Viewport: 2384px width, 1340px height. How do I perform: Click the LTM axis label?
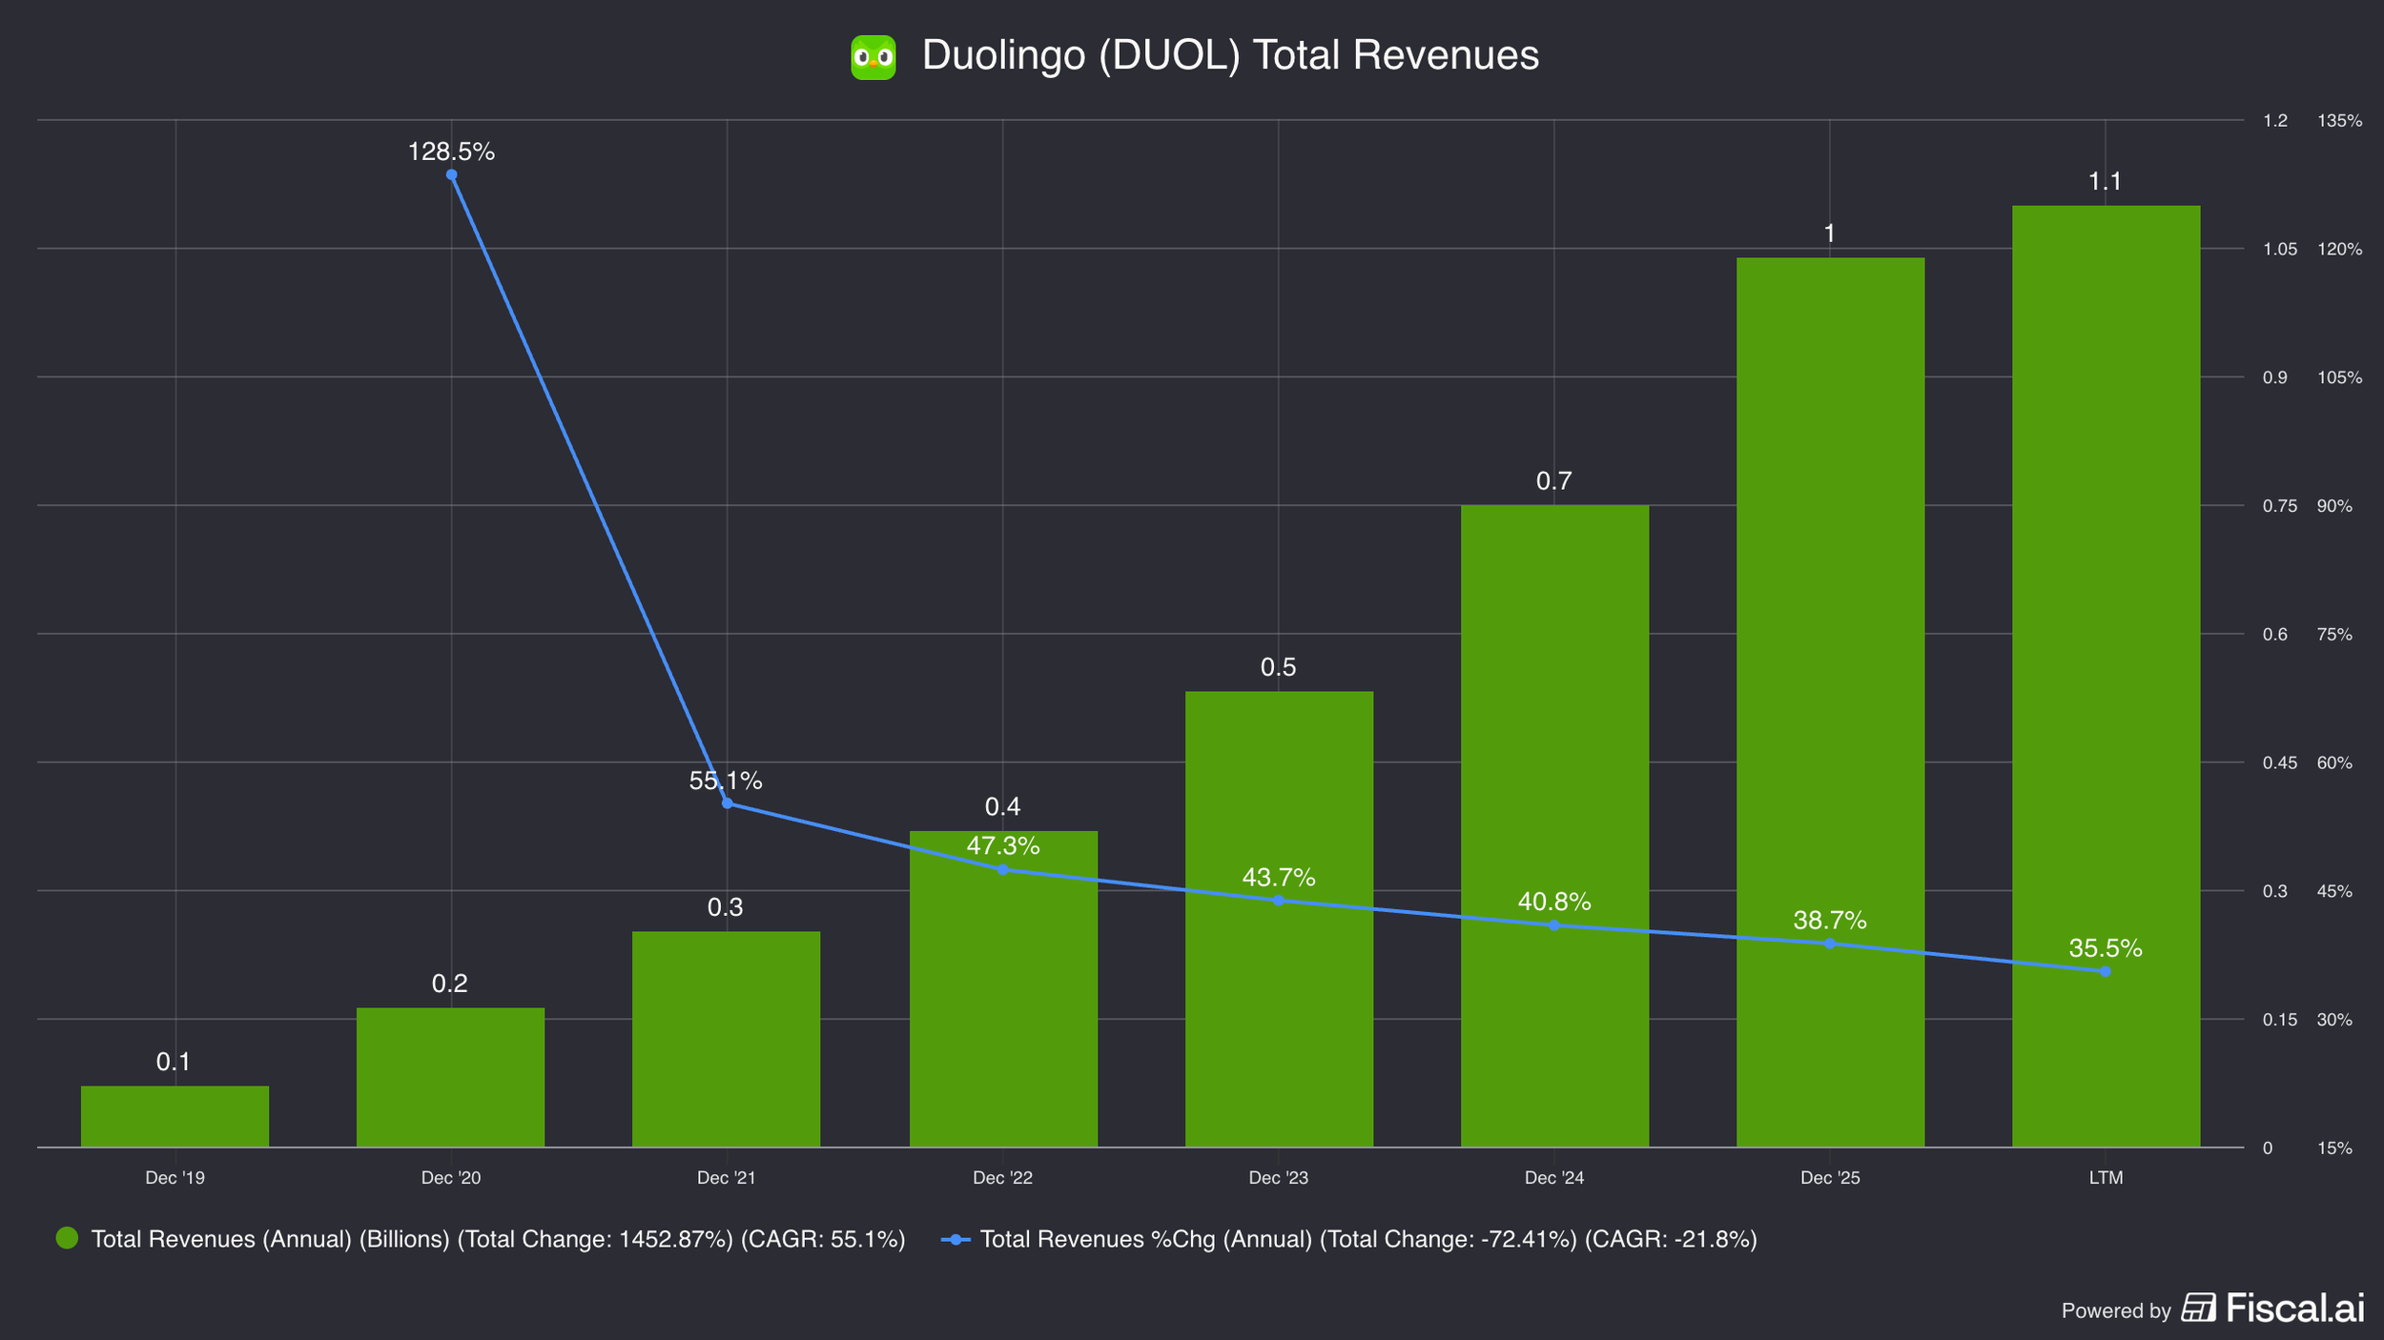pos(2106,1178)
